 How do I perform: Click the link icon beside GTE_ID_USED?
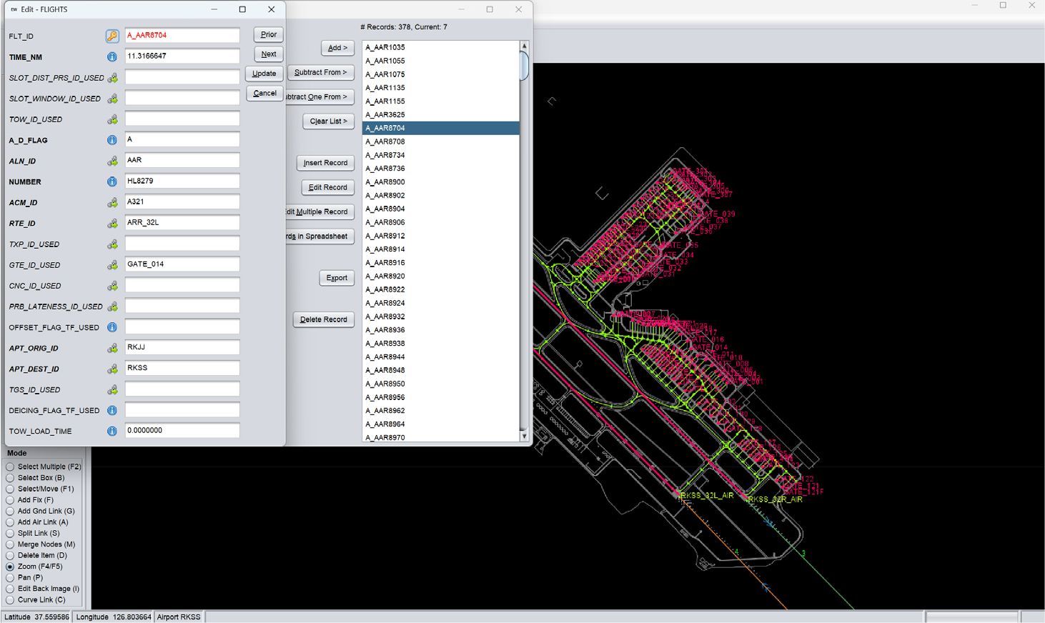[112, 265]
